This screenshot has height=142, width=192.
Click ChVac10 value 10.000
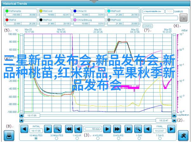click(x=81, y=15)
